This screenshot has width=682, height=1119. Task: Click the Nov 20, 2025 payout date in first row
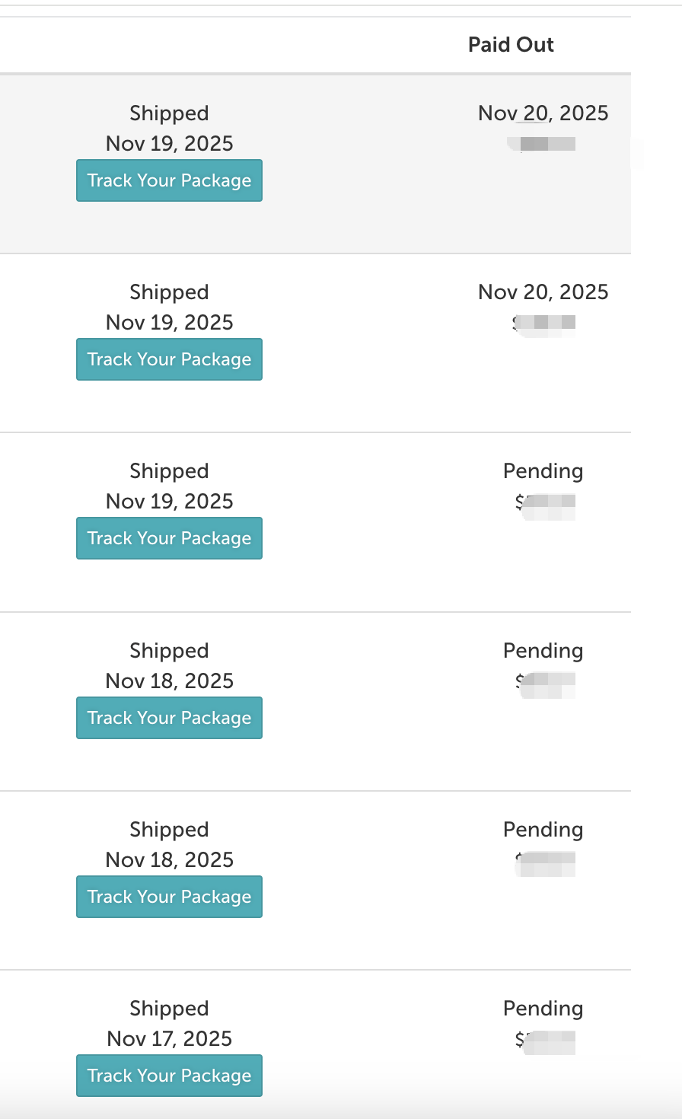click(543, 113)
